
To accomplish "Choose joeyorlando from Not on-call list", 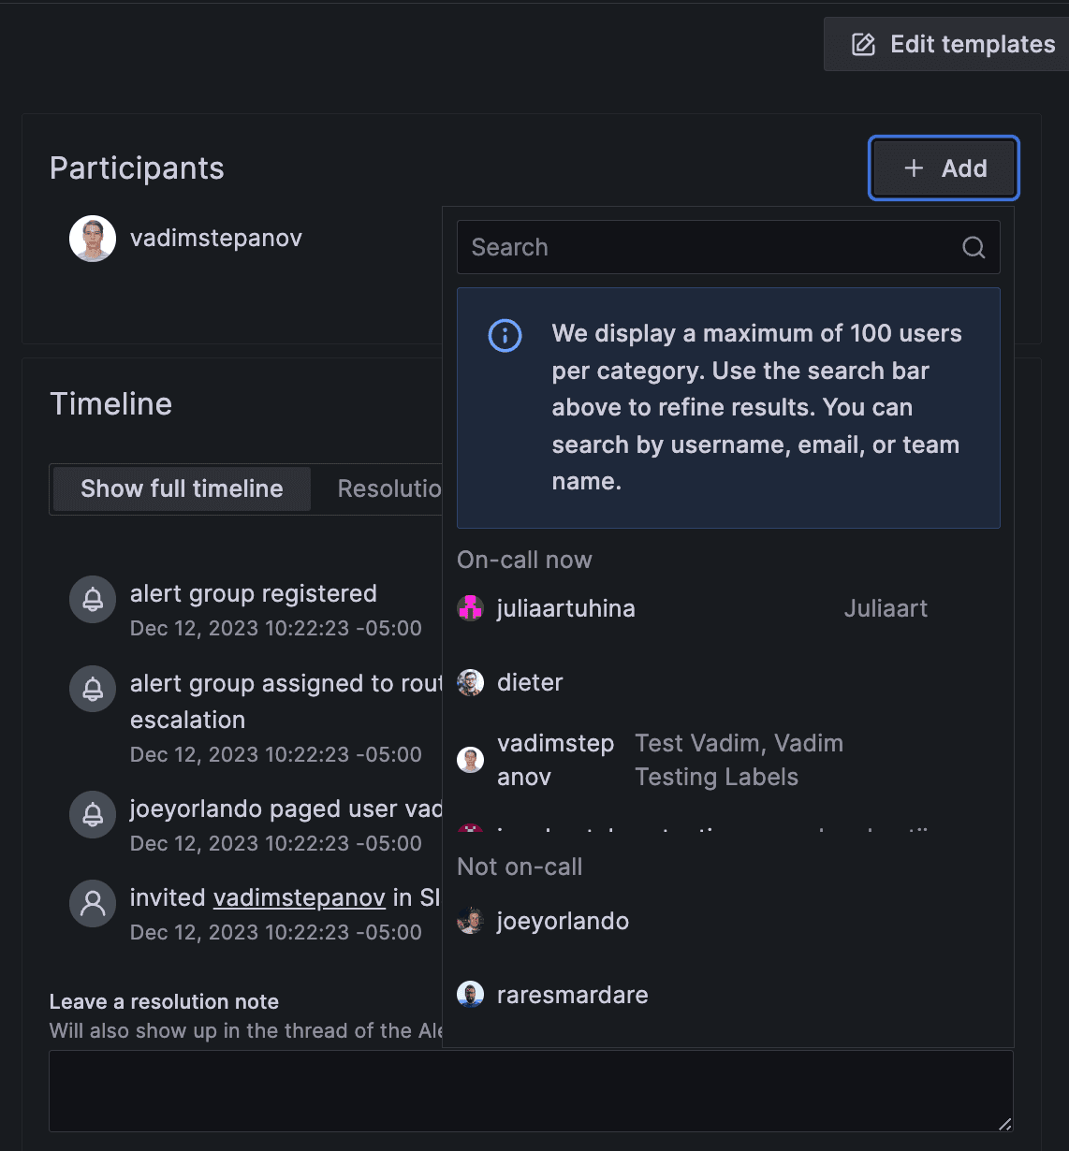I will click(x=563, y=921).
